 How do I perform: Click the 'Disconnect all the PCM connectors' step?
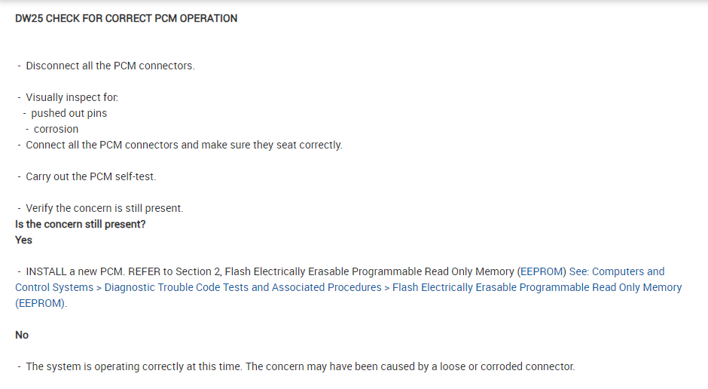tap(110, 66)
